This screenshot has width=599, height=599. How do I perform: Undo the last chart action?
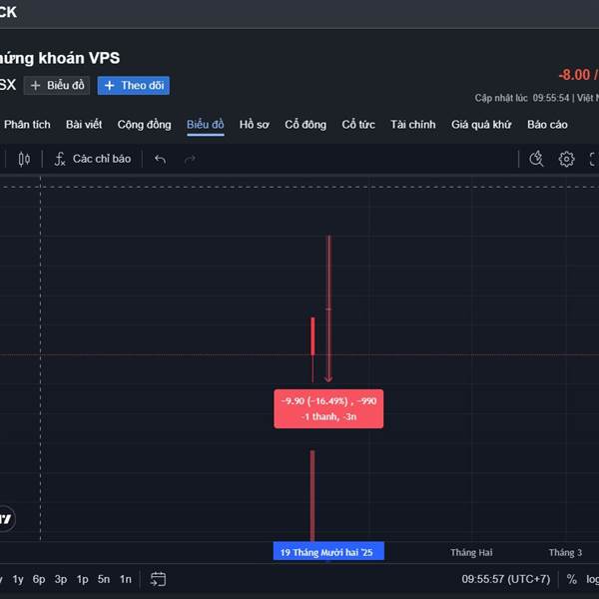(x=160, y=159)
